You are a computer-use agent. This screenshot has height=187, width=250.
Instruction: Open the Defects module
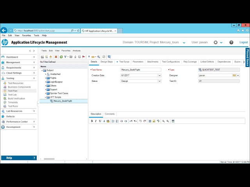pyautogui.click(x=11, y=116)
